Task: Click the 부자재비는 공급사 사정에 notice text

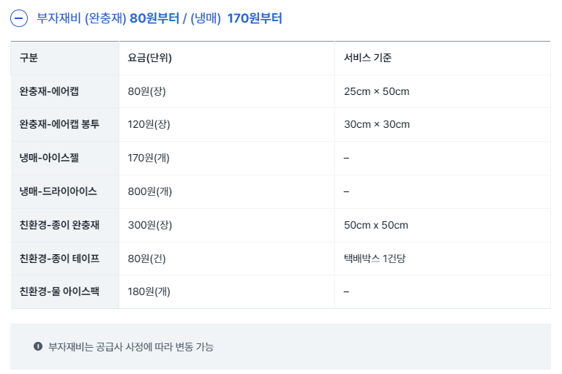Action: 131,346
